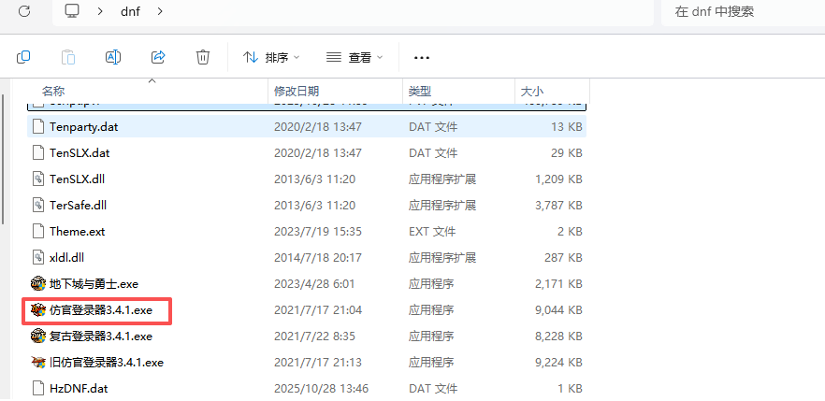
Task: Select the 复古登录器3.4.1.exe file
Action: 100,336
